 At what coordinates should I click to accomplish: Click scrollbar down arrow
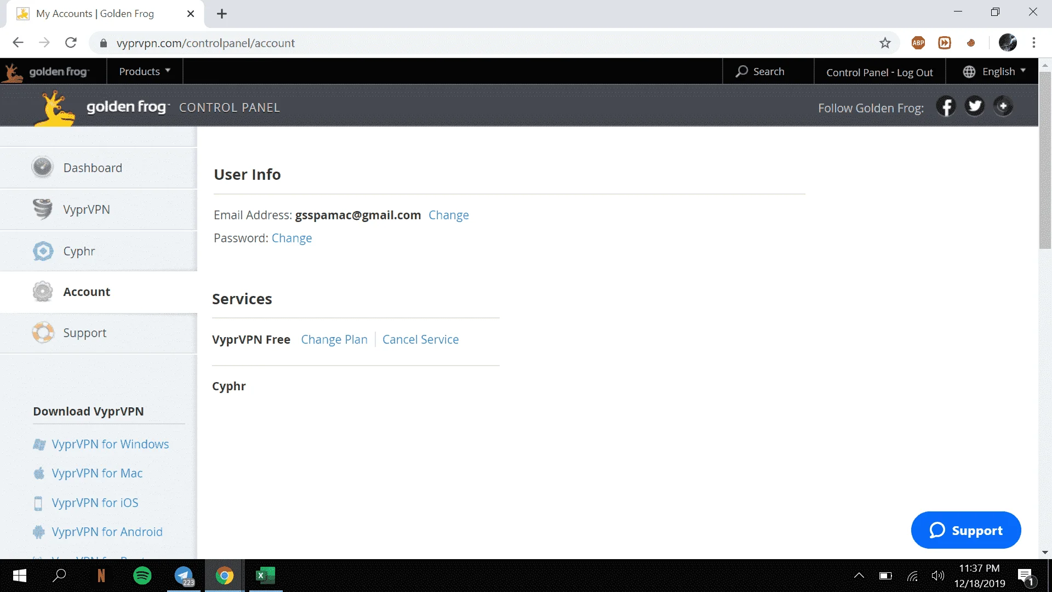pyautogui.click(x=1045, y=553)
